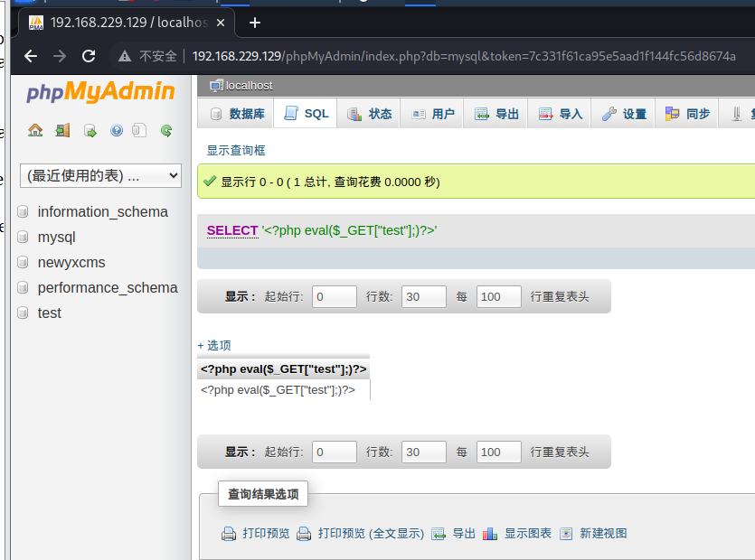The image size is (755, 560).
Task: Open the 设置 tab
Action: click(623, 114)
